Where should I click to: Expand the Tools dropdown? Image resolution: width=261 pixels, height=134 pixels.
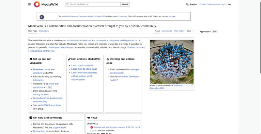pos(191,31)
